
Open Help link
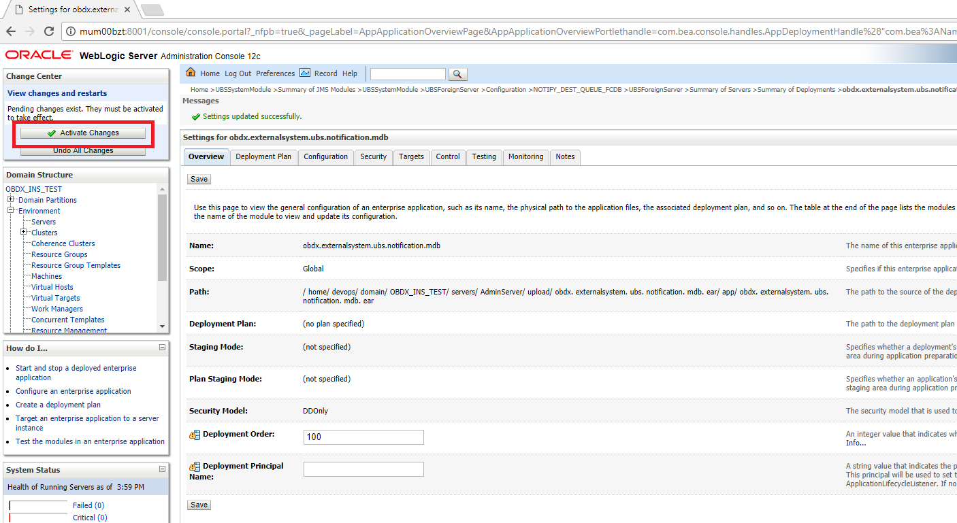point(350,73)
